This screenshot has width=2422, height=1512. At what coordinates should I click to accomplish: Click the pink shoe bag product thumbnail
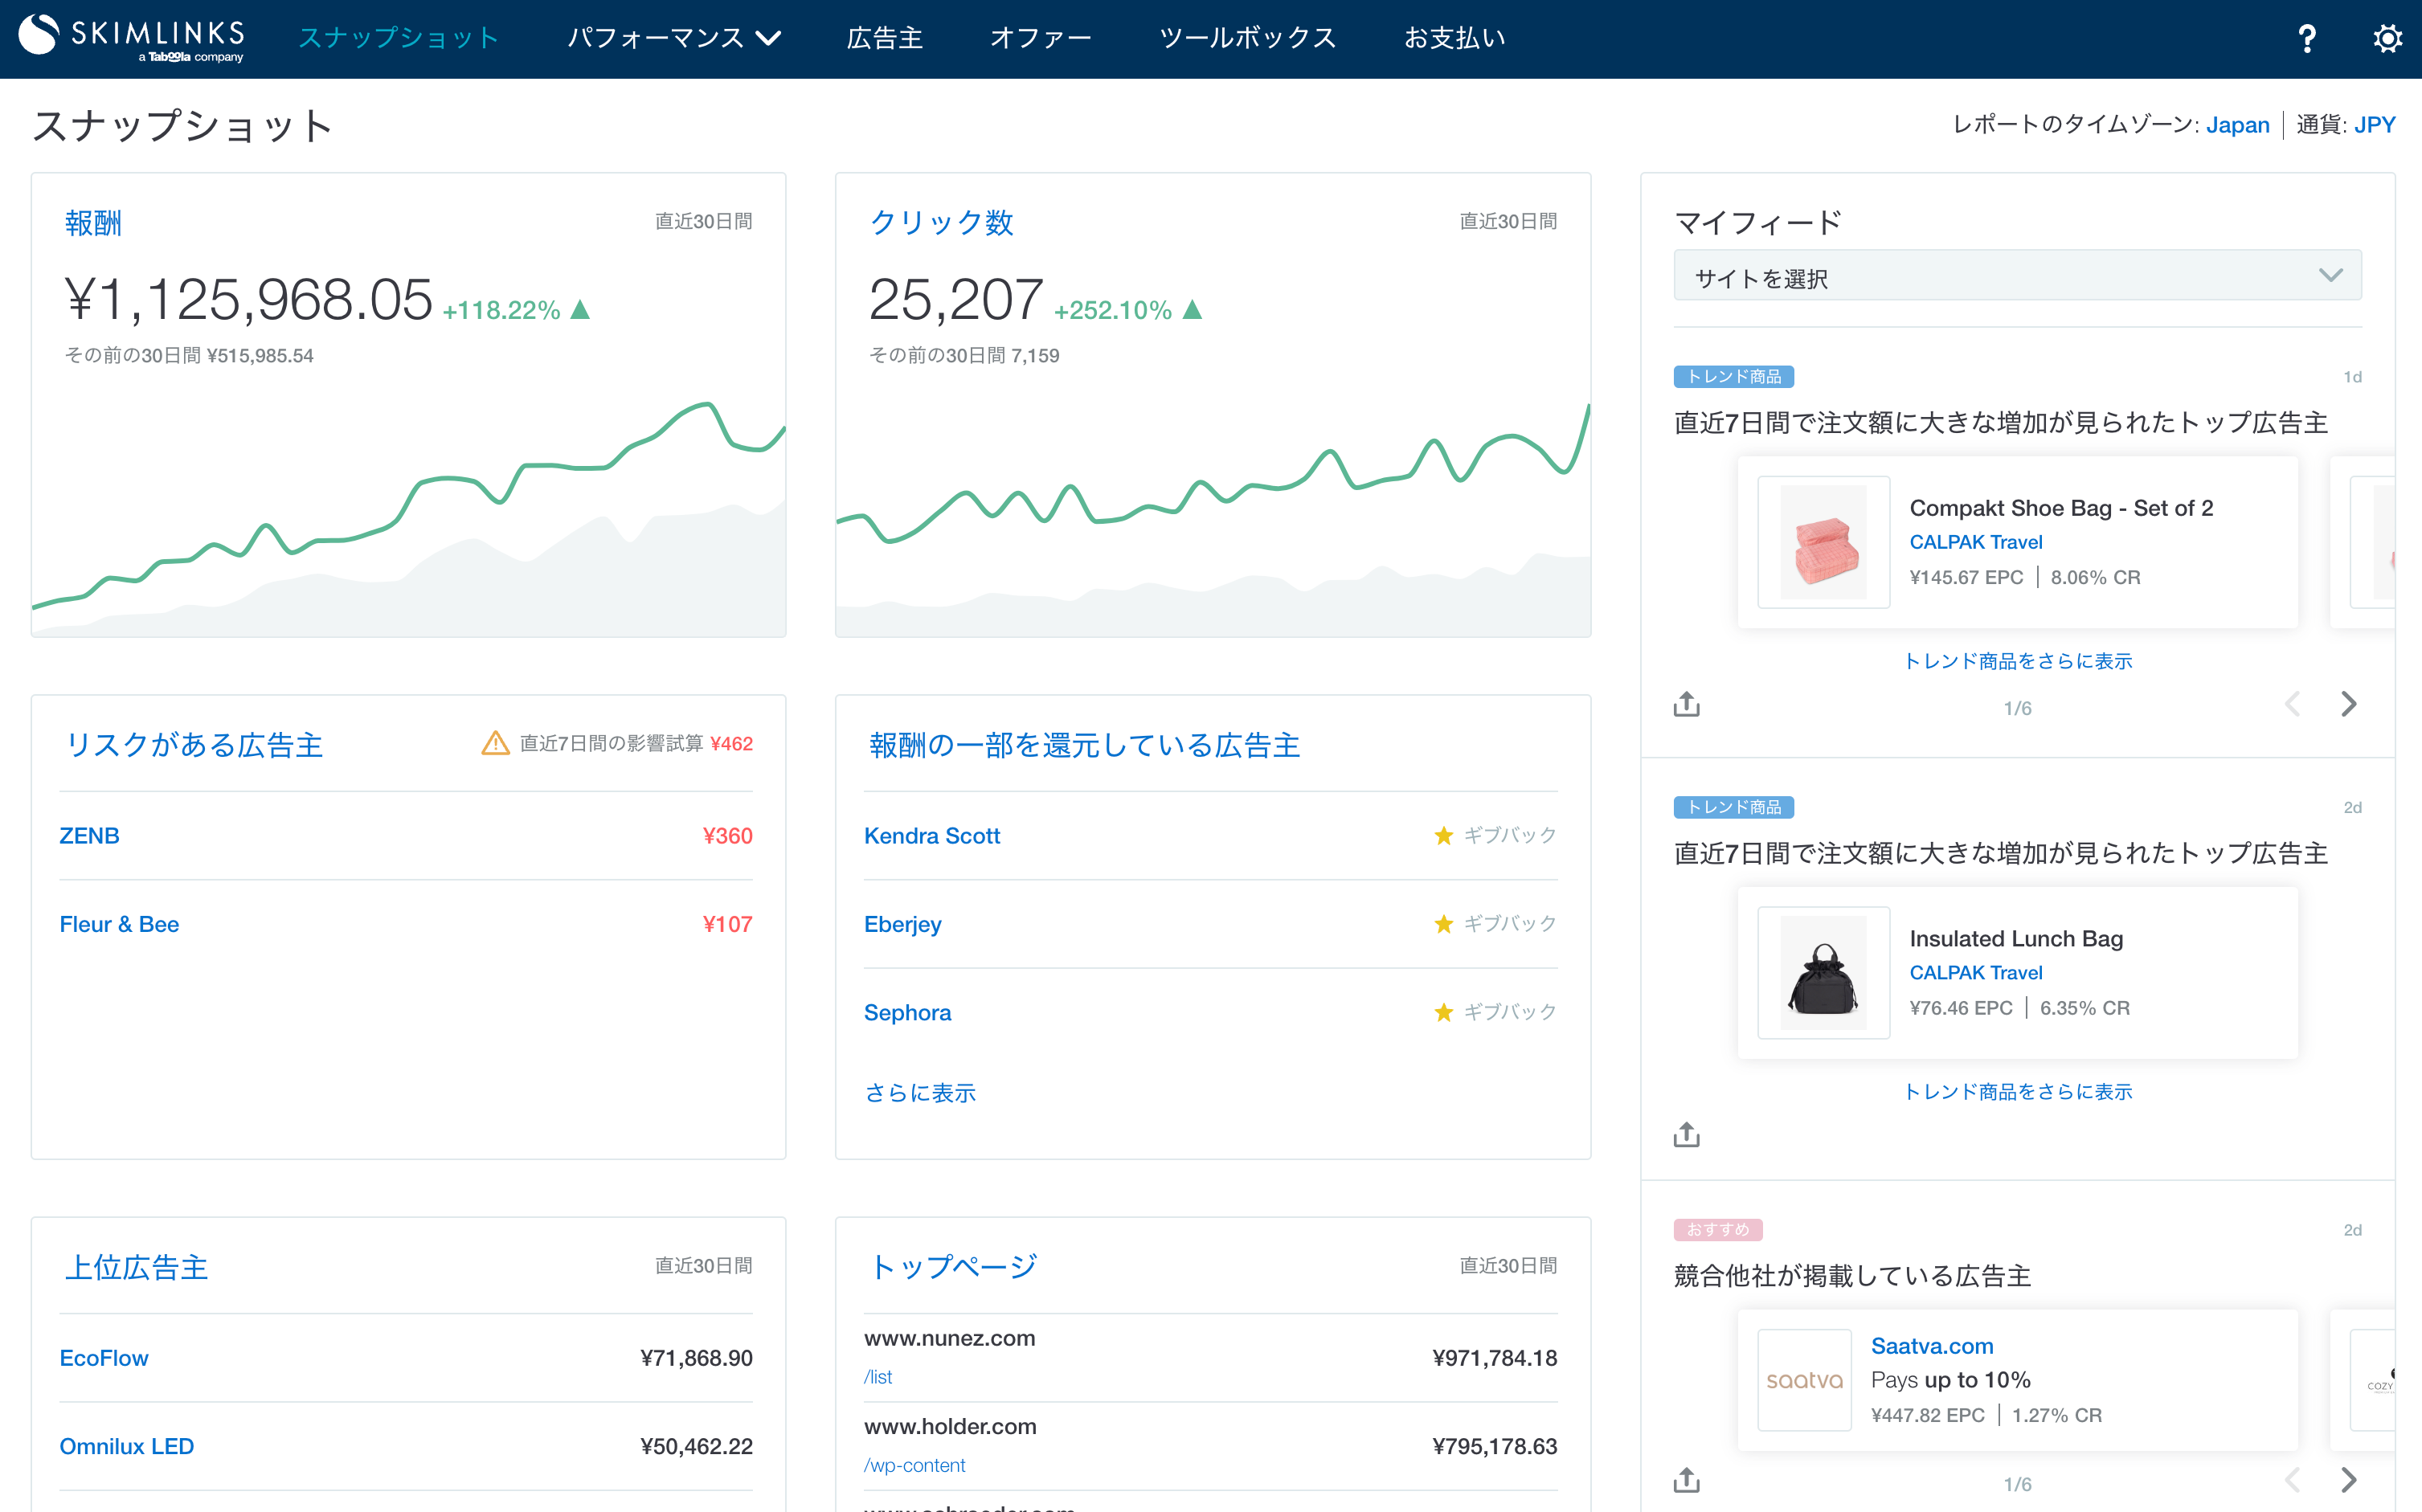pos(1823,542)
